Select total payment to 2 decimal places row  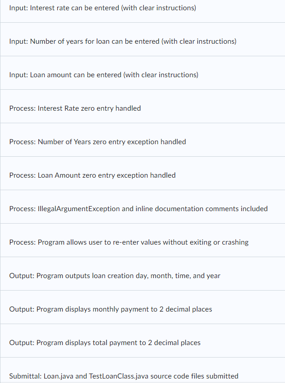point(142,341)
